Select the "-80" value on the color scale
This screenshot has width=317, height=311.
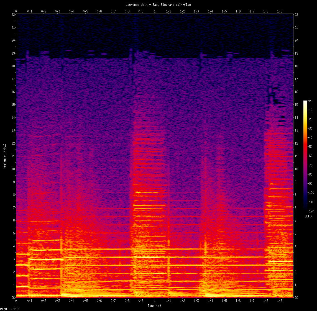(x=310, y=174)
